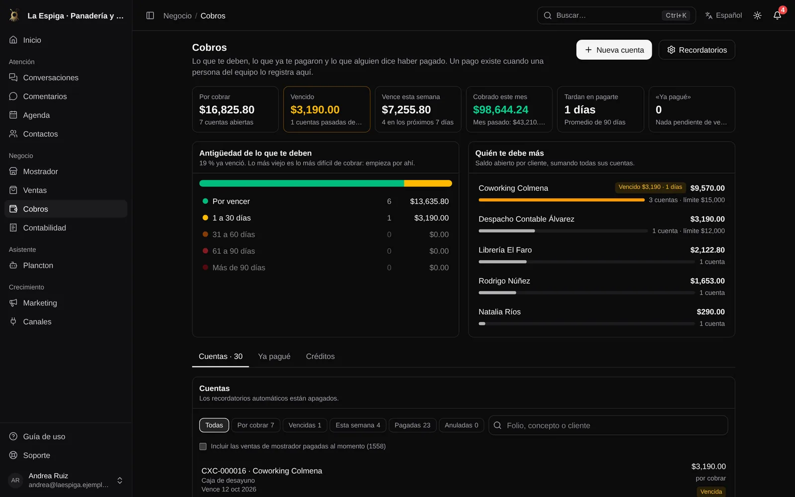Create a Nueva cuenta

pos(614,50)
